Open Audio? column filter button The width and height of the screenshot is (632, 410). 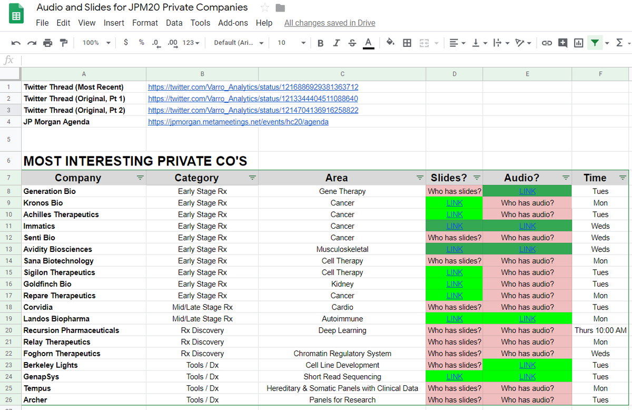coord(566,178)
